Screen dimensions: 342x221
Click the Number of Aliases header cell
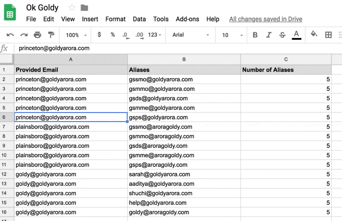point(286,70)
